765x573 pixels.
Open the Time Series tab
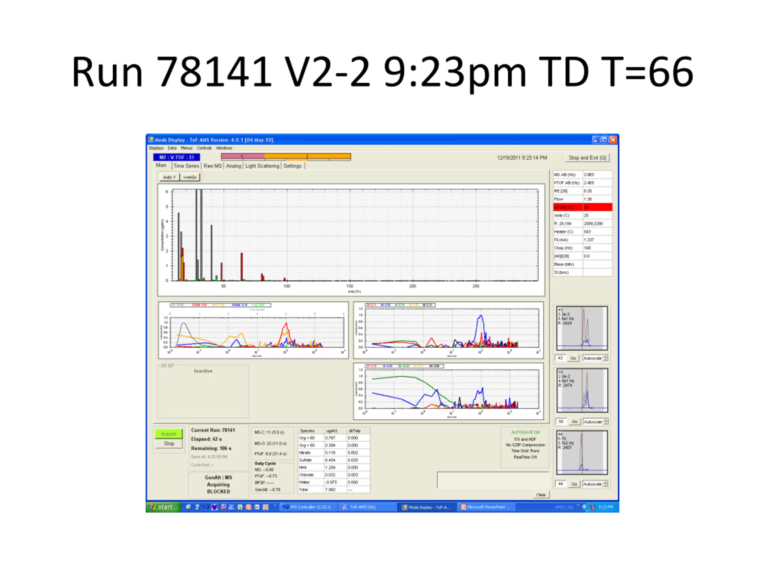point(186,166)
